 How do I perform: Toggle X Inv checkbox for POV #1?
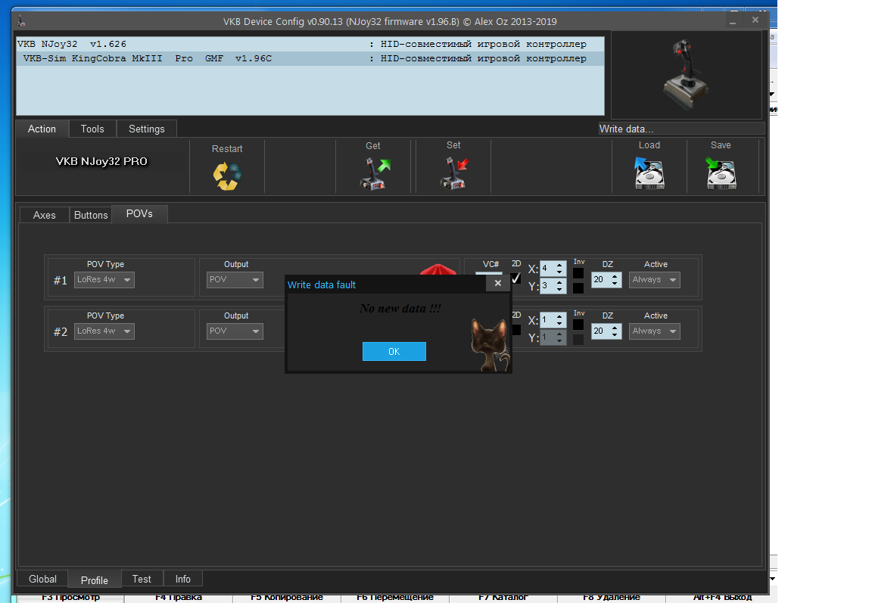(x=578, y=273)
